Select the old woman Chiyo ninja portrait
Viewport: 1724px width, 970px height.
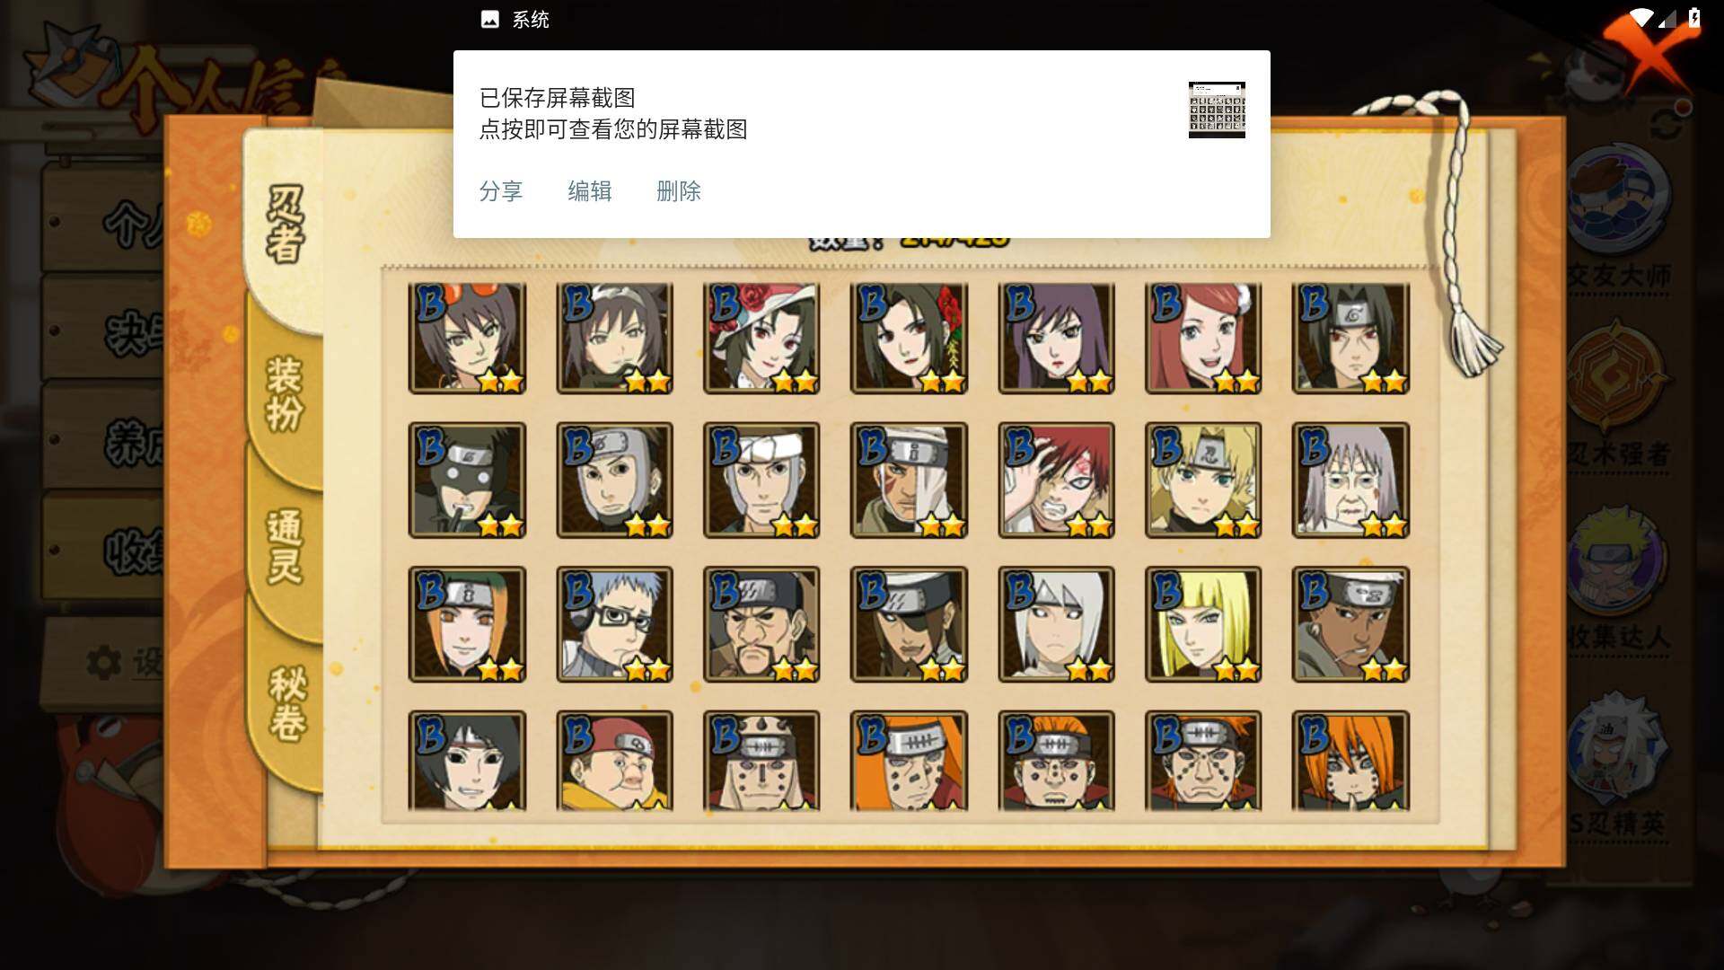(1350, 481)
